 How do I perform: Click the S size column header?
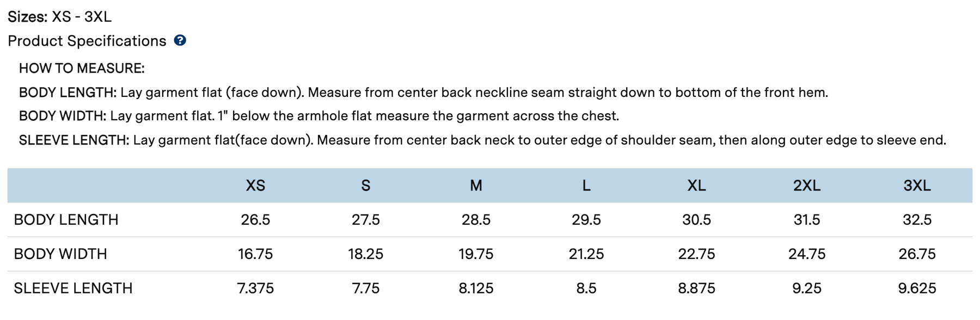[366, 186]
